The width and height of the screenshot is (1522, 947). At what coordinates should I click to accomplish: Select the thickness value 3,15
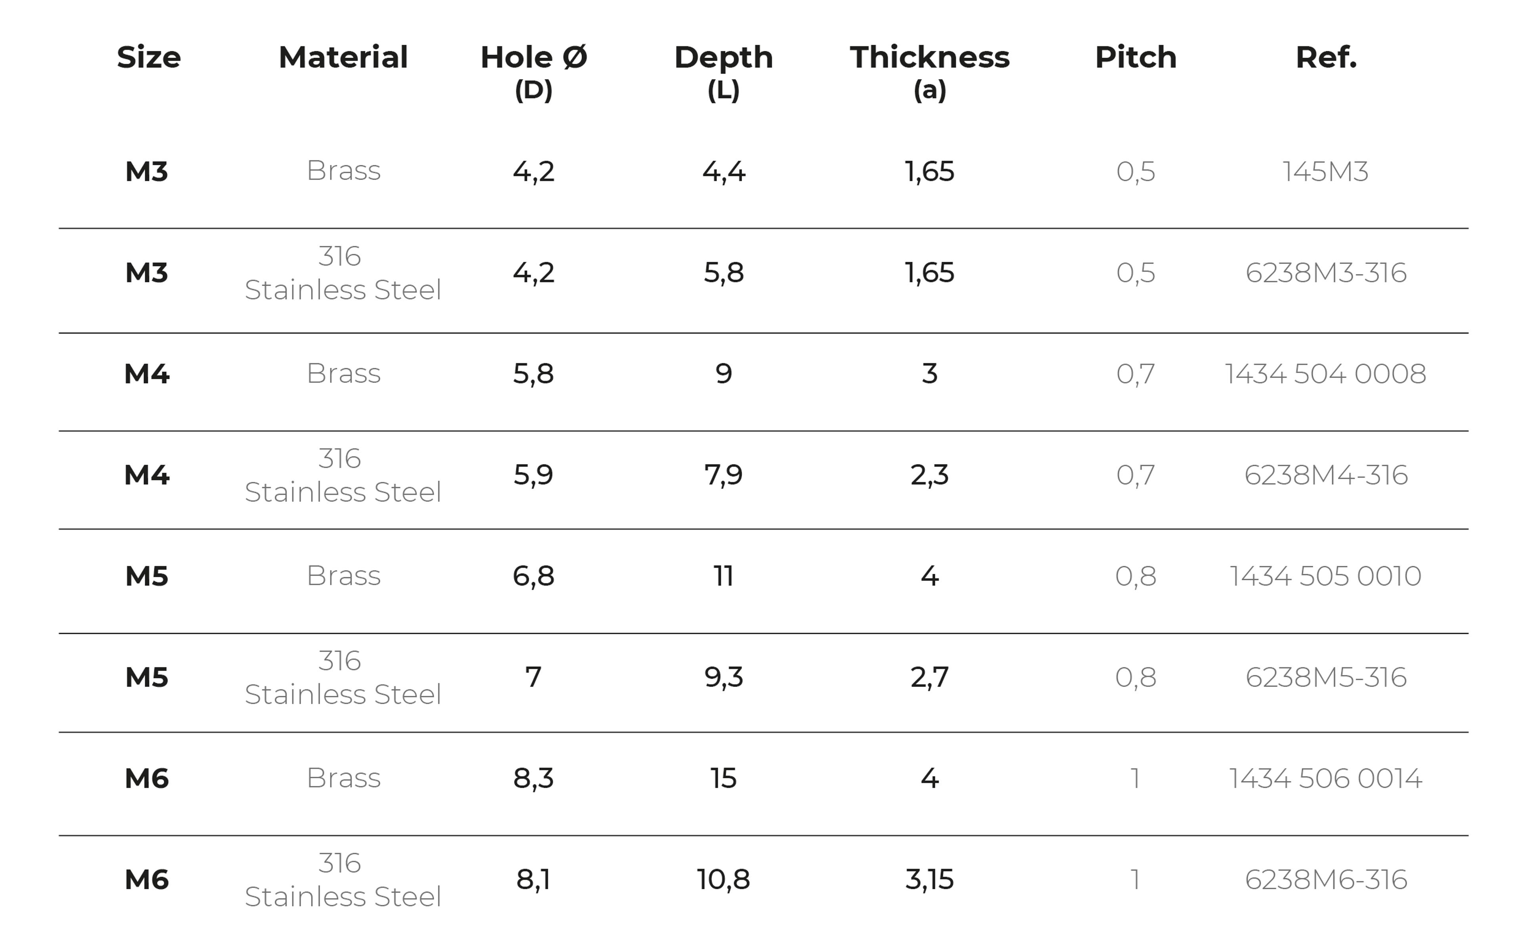(x=929, y=880)
